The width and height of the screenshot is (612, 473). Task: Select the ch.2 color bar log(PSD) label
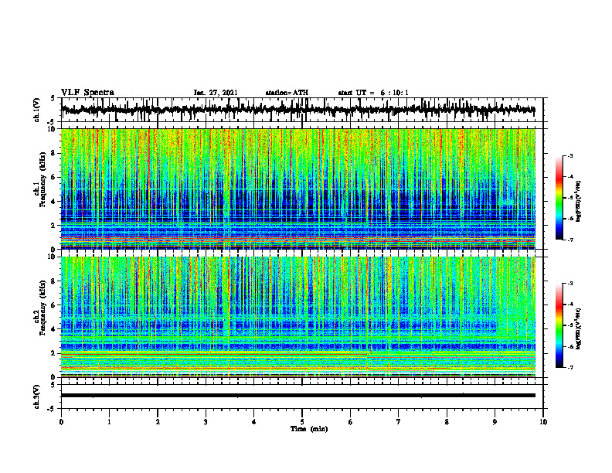580,328
